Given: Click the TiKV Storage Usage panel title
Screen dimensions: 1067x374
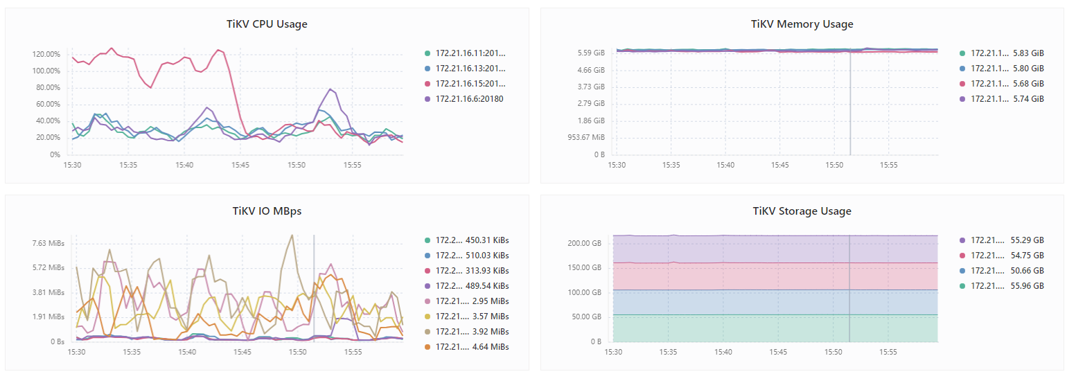Looking at the screenshot, I should (x=802, y=211).
